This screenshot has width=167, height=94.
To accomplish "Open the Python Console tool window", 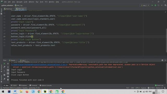I will (x=46, y=85).
